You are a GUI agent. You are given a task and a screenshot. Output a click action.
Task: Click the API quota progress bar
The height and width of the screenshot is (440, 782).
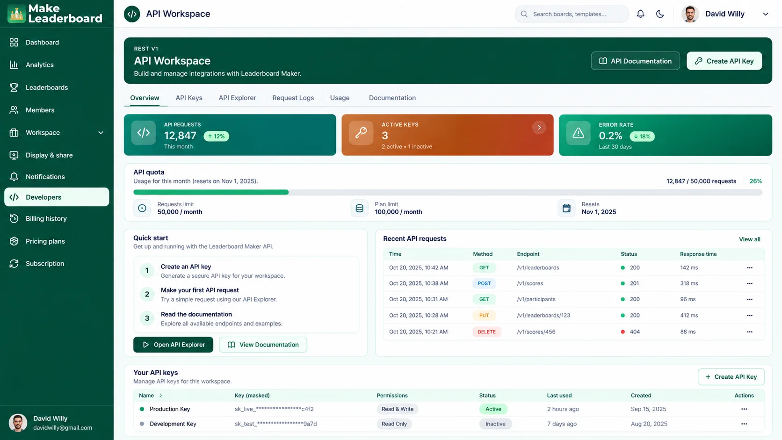click(448, 192)
